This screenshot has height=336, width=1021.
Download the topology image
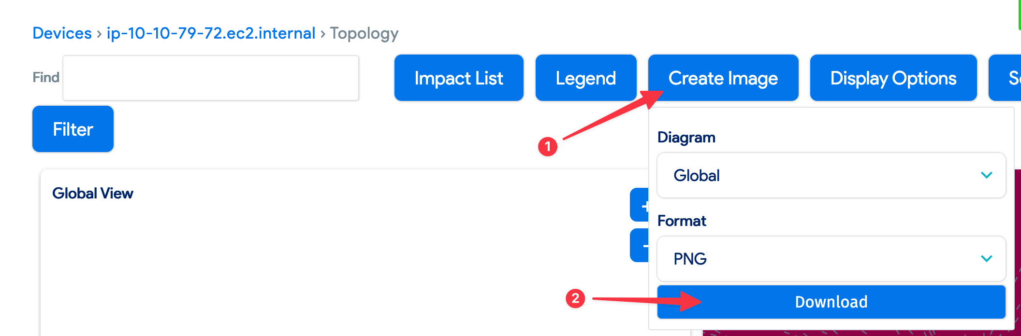pyautogui.click(x=831, y=301)
